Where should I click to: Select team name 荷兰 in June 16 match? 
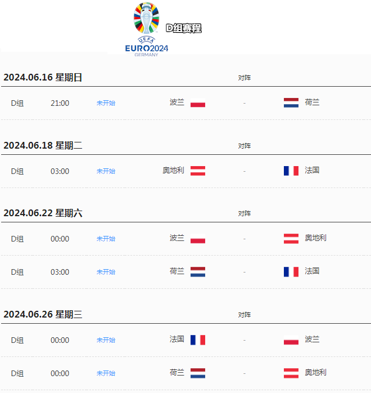pyautogui.click(x=312, y=102)
